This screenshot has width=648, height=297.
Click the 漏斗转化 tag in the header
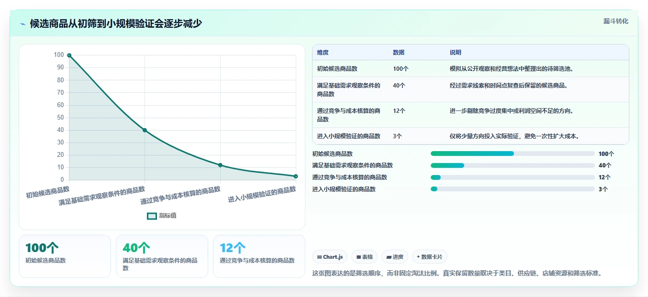point(615,21)
